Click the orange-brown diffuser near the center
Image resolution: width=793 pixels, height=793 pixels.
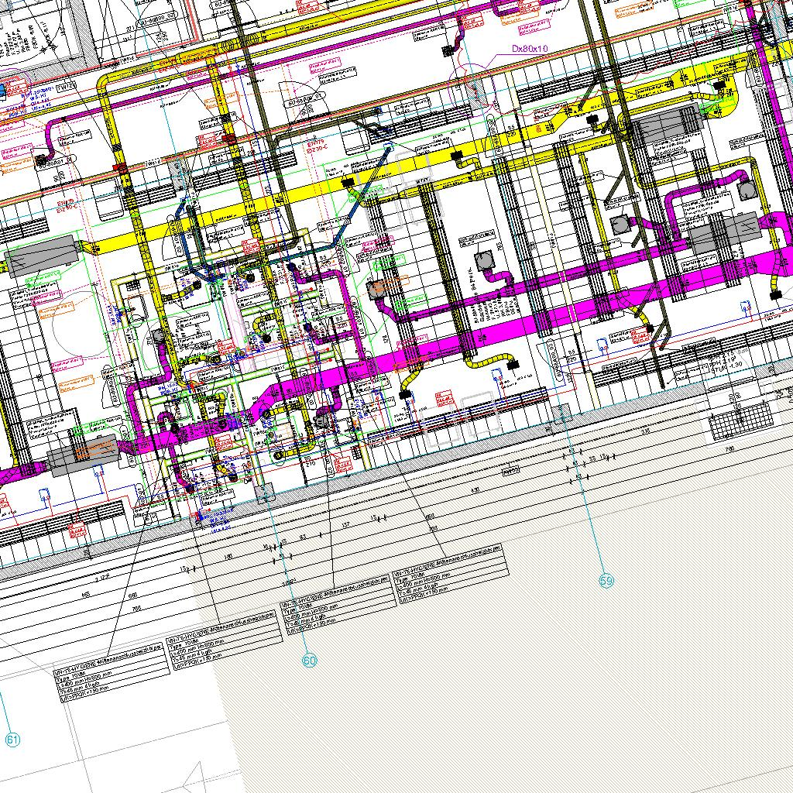(x=377, y=289)
